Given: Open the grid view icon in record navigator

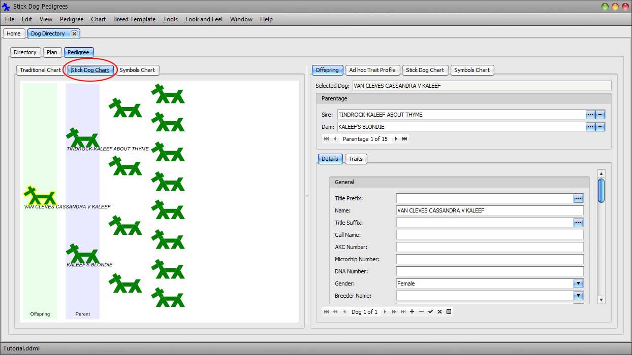Looking at the screenshot, I should click(x=449, y=311).
